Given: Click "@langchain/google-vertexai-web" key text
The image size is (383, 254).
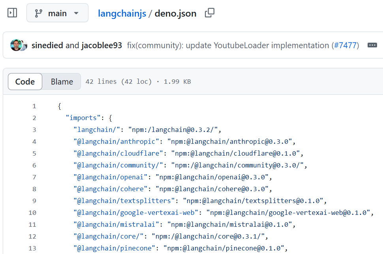Looking at the screenshot, I should click(x=136, y=213).
